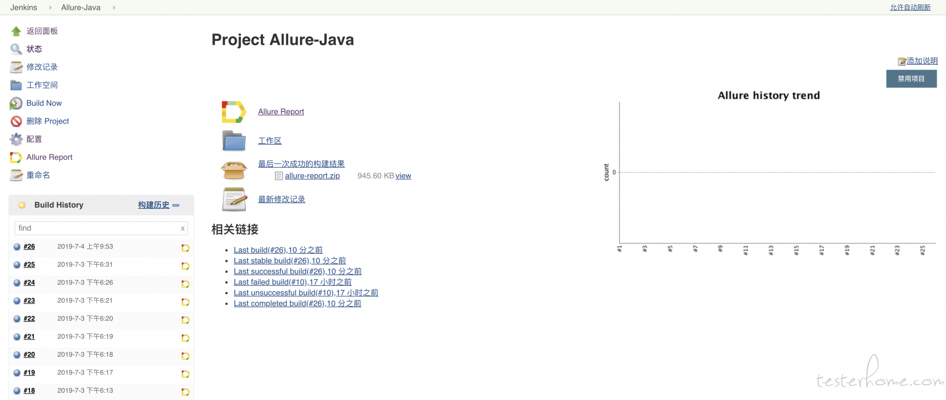Select 删除 Project in the sidebar

point(48,121)
